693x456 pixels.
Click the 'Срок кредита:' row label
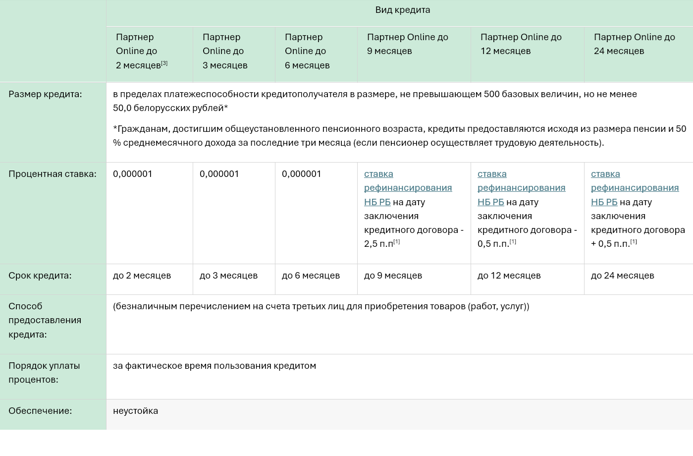coord(40,276)
